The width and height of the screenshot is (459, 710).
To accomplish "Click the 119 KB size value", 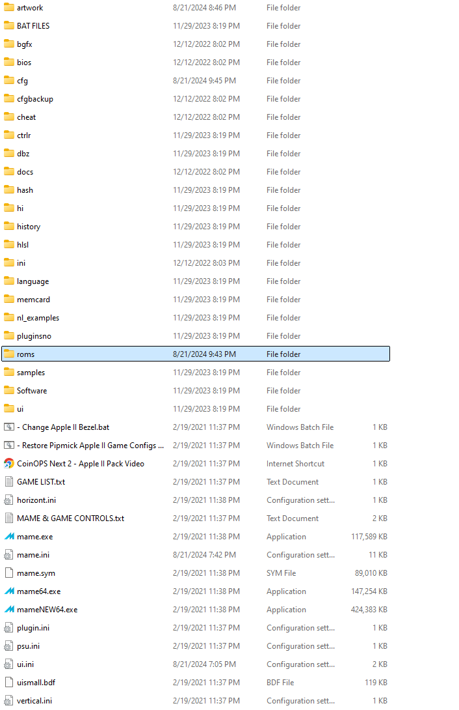I will coord(376,683).
